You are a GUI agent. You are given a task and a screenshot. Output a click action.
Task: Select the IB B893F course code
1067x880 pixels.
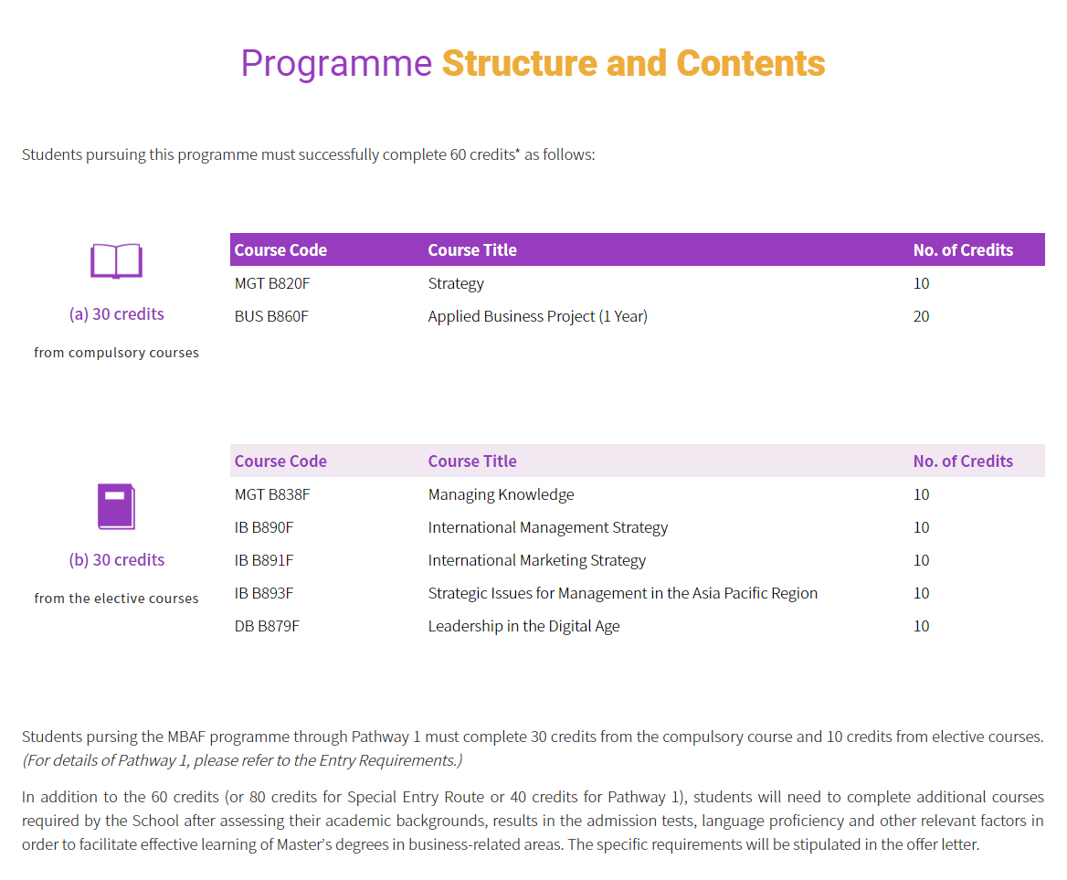tap(264, 593)
